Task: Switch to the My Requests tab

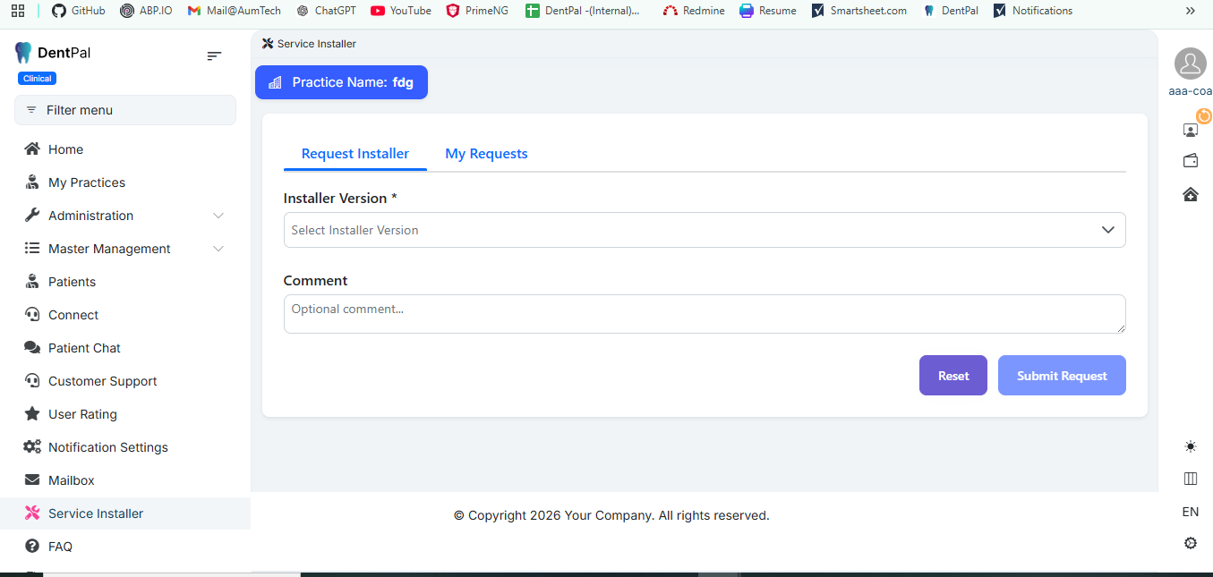Action: (x=486, y=154)
